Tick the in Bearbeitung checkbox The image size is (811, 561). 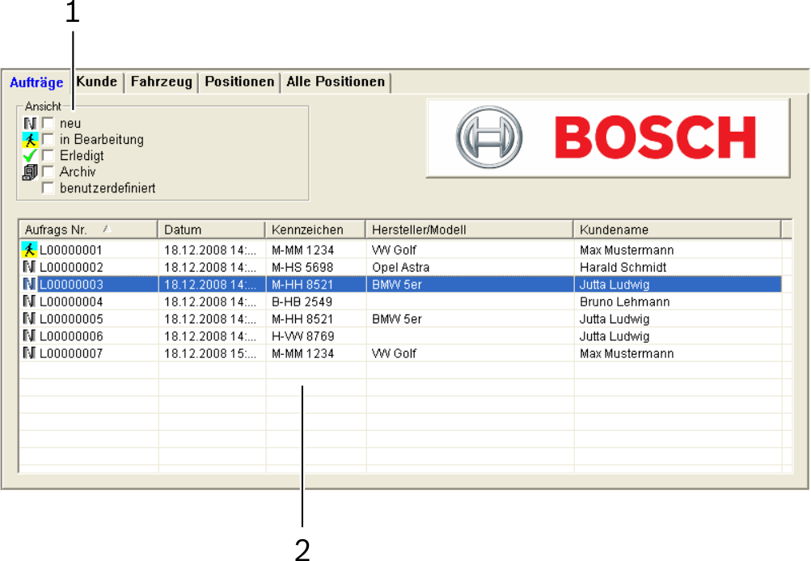tap(48, 139)
